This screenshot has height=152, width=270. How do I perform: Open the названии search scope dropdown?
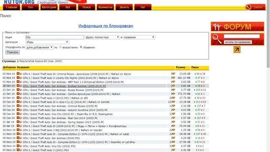point(139,37)
